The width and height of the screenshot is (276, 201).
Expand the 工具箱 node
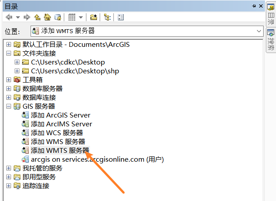coord(8,80)
